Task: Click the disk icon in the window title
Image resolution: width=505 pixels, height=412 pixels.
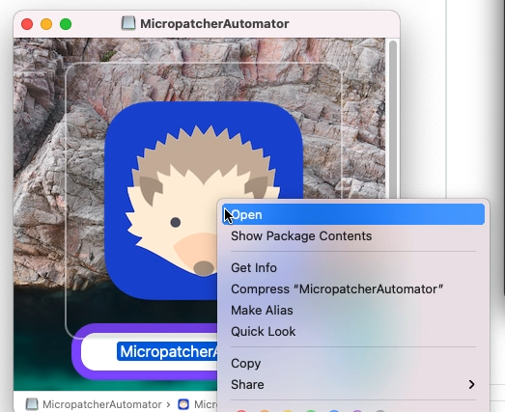Action: coord(128,23)
